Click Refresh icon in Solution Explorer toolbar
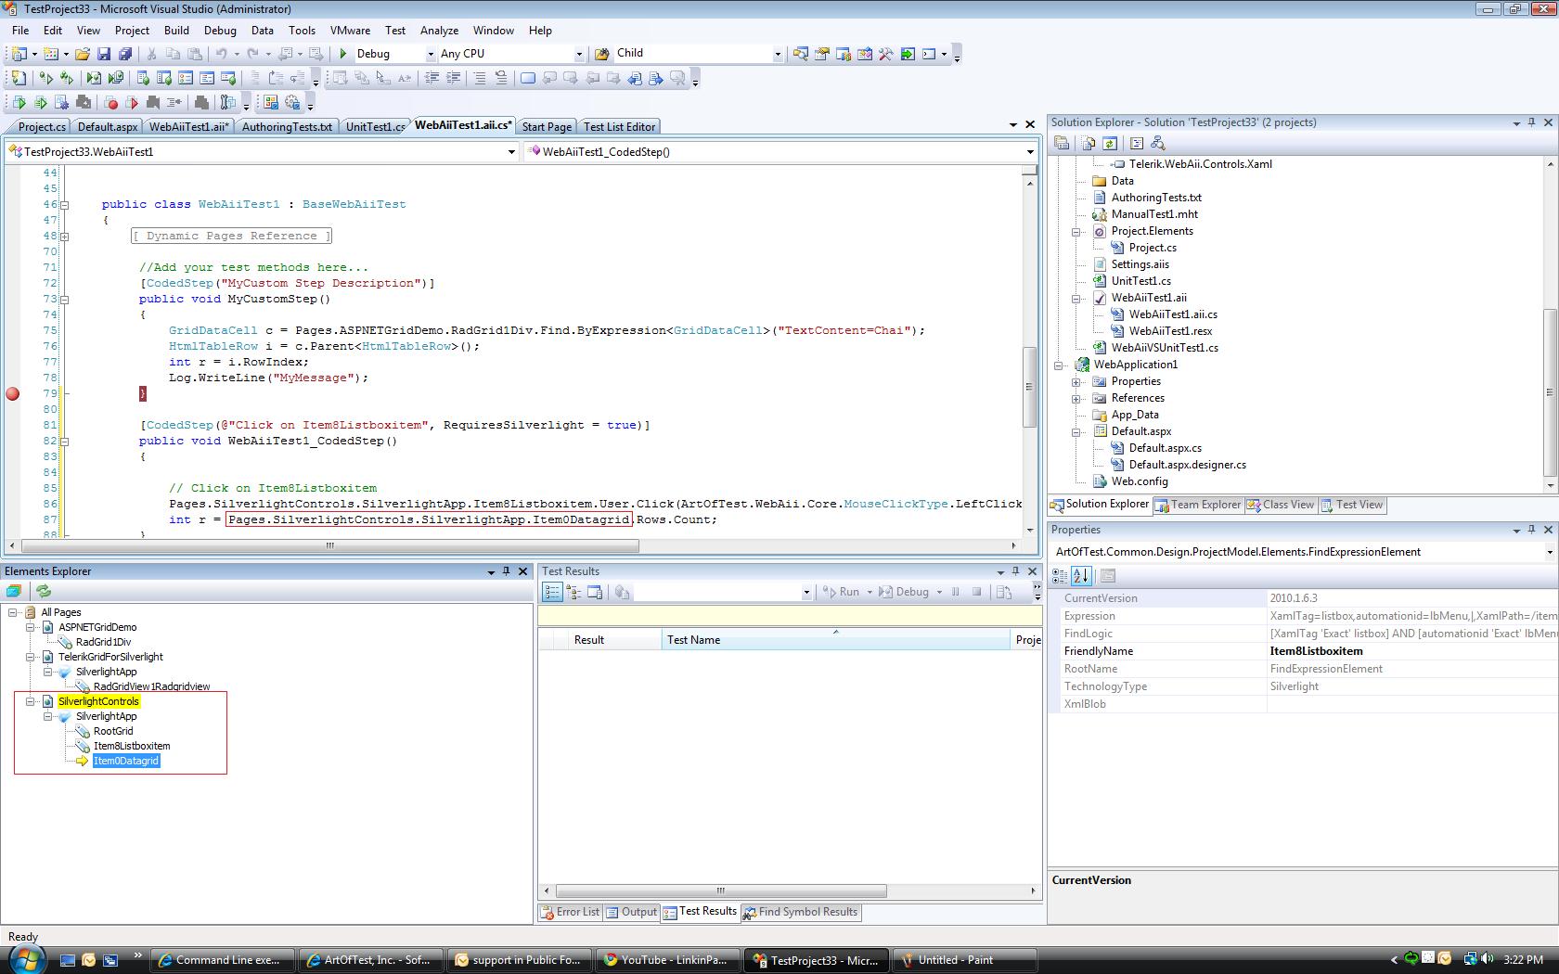The width and height of the screenshot is (1559, 974). point(1110,143)
